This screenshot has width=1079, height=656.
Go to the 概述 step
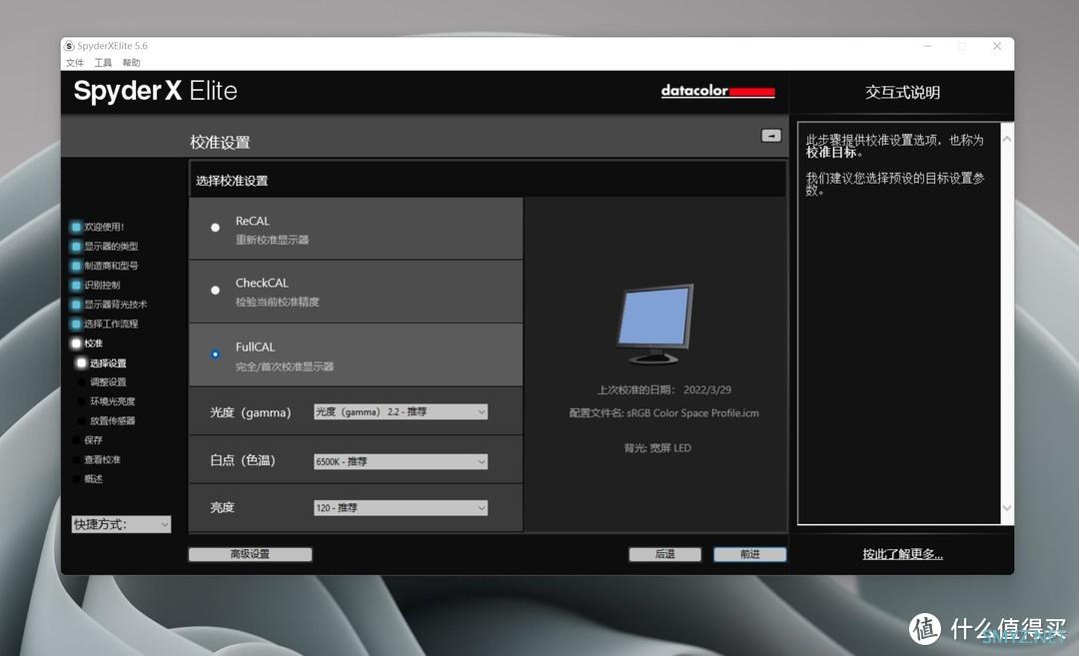93,478
